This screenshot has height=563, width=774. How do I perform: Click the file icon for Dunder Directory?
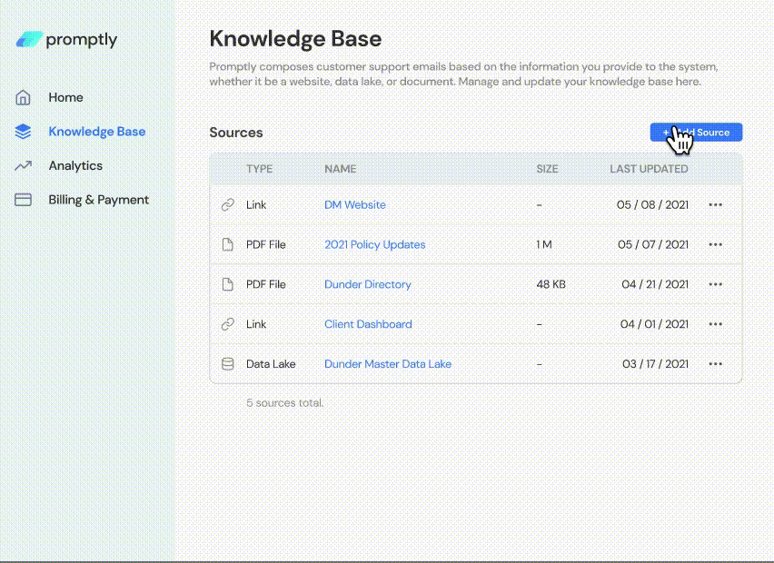(227, 284)
